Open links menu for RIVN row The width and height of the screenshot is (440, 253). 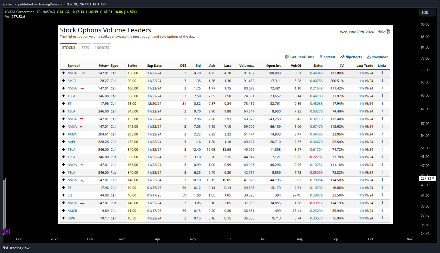[x=382, y=218]
